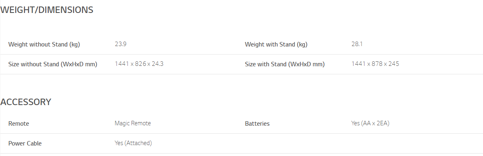Click the 1441 x 878 x 245 value
Viewport: 483px width, 156px height.
tap(375, 64)
